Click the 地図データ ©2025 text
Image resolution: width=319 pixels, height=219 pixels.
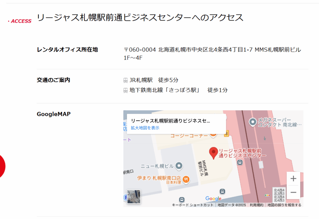pyautogui.click(x=232, y=205)
